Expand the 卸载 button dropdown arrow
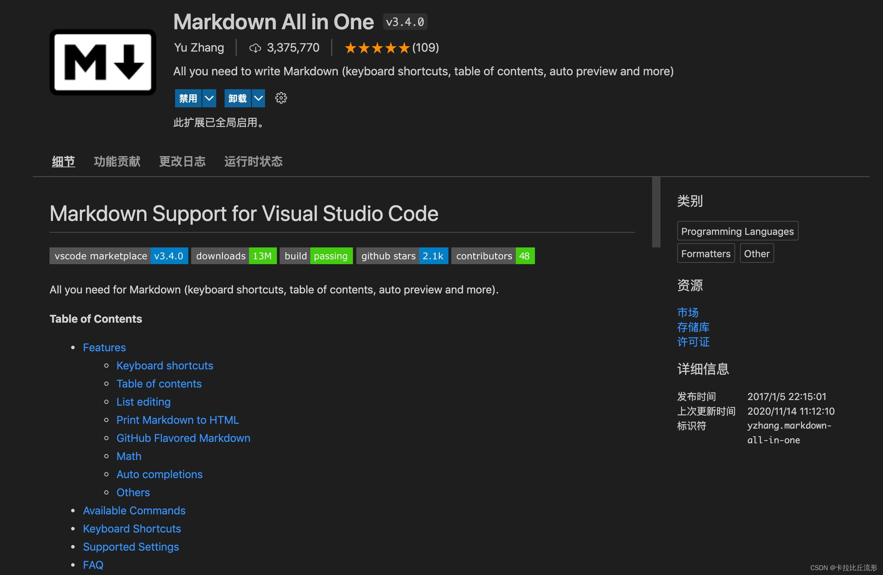 coord(258,98)
